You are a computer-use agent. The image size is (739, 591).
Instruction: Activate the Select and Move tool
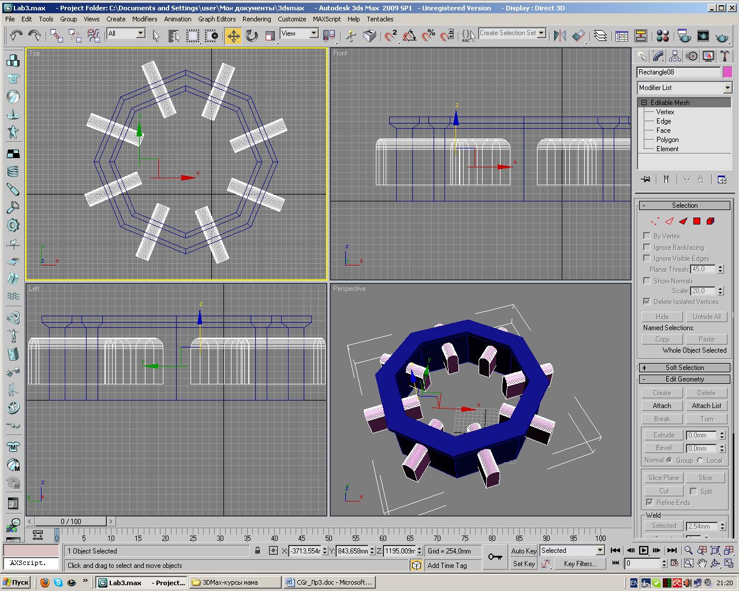click(x=233, y=36)
